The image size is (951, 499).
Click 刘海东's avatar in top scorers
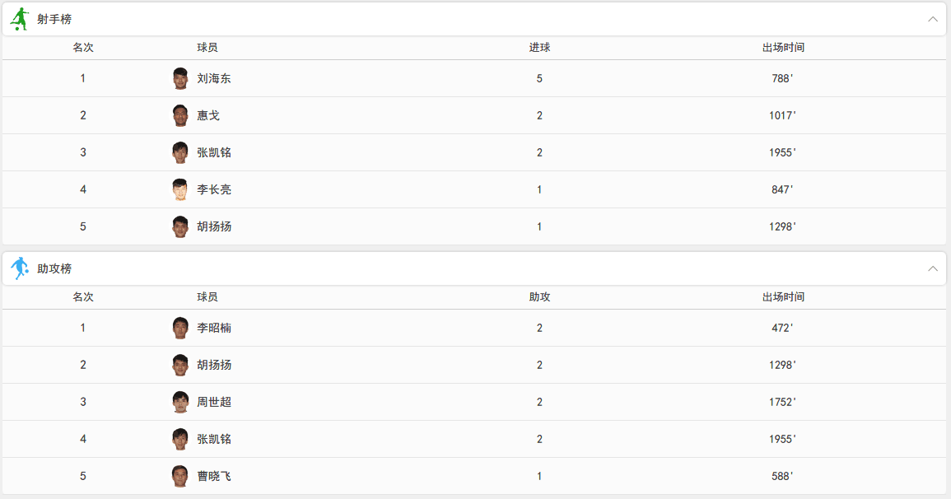click(180, 78)
